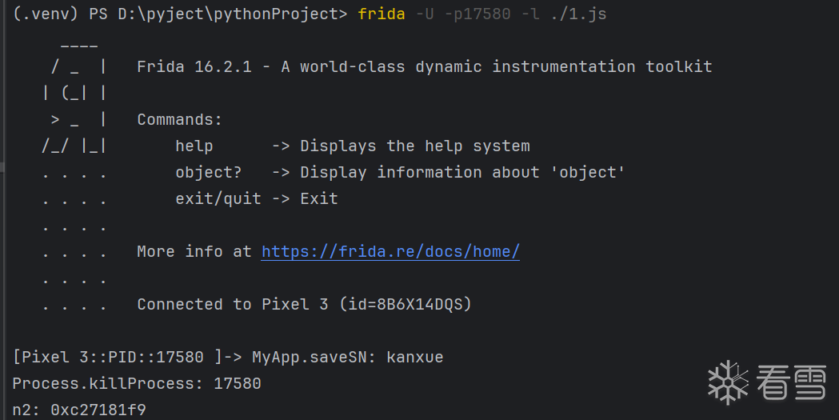Click the help command entry
The image size is (839, 420).
pyautogui.click(x=194, y=146)
